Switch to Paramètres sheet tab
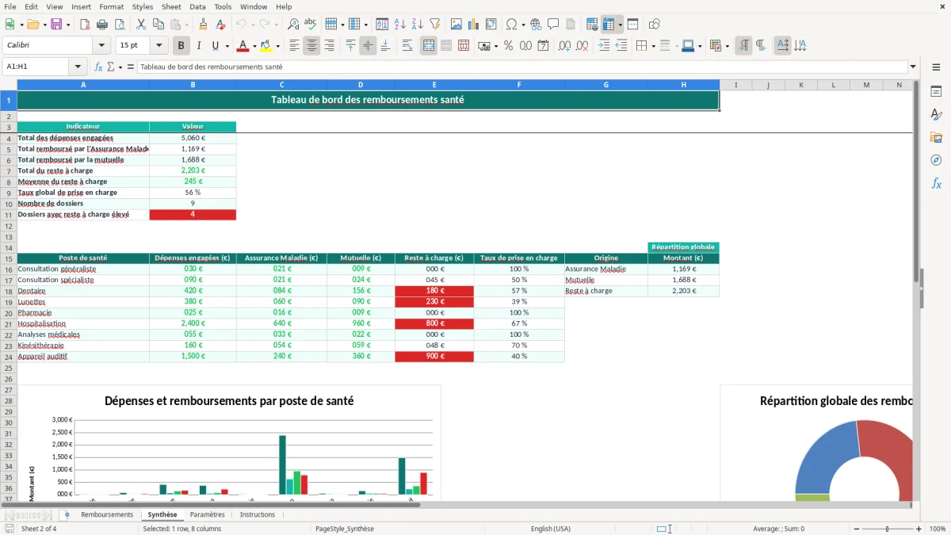951x535 pixels. pyautogui.click(x=208, y=514)
